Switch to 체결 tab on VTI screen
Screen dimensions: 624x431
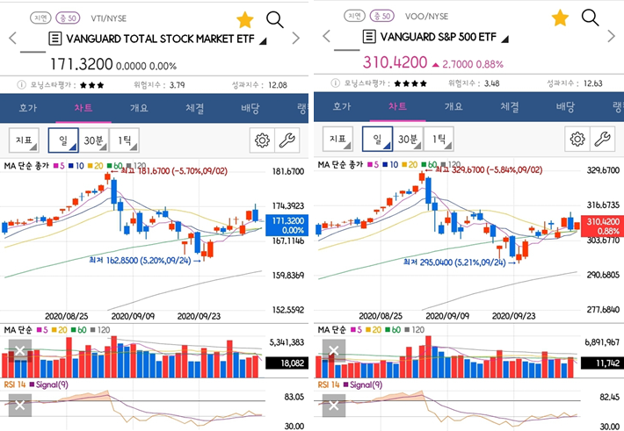(x=194, y=108)
